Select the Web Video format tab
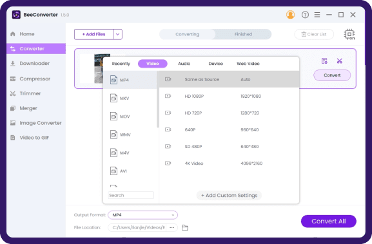 coord(248,64)
